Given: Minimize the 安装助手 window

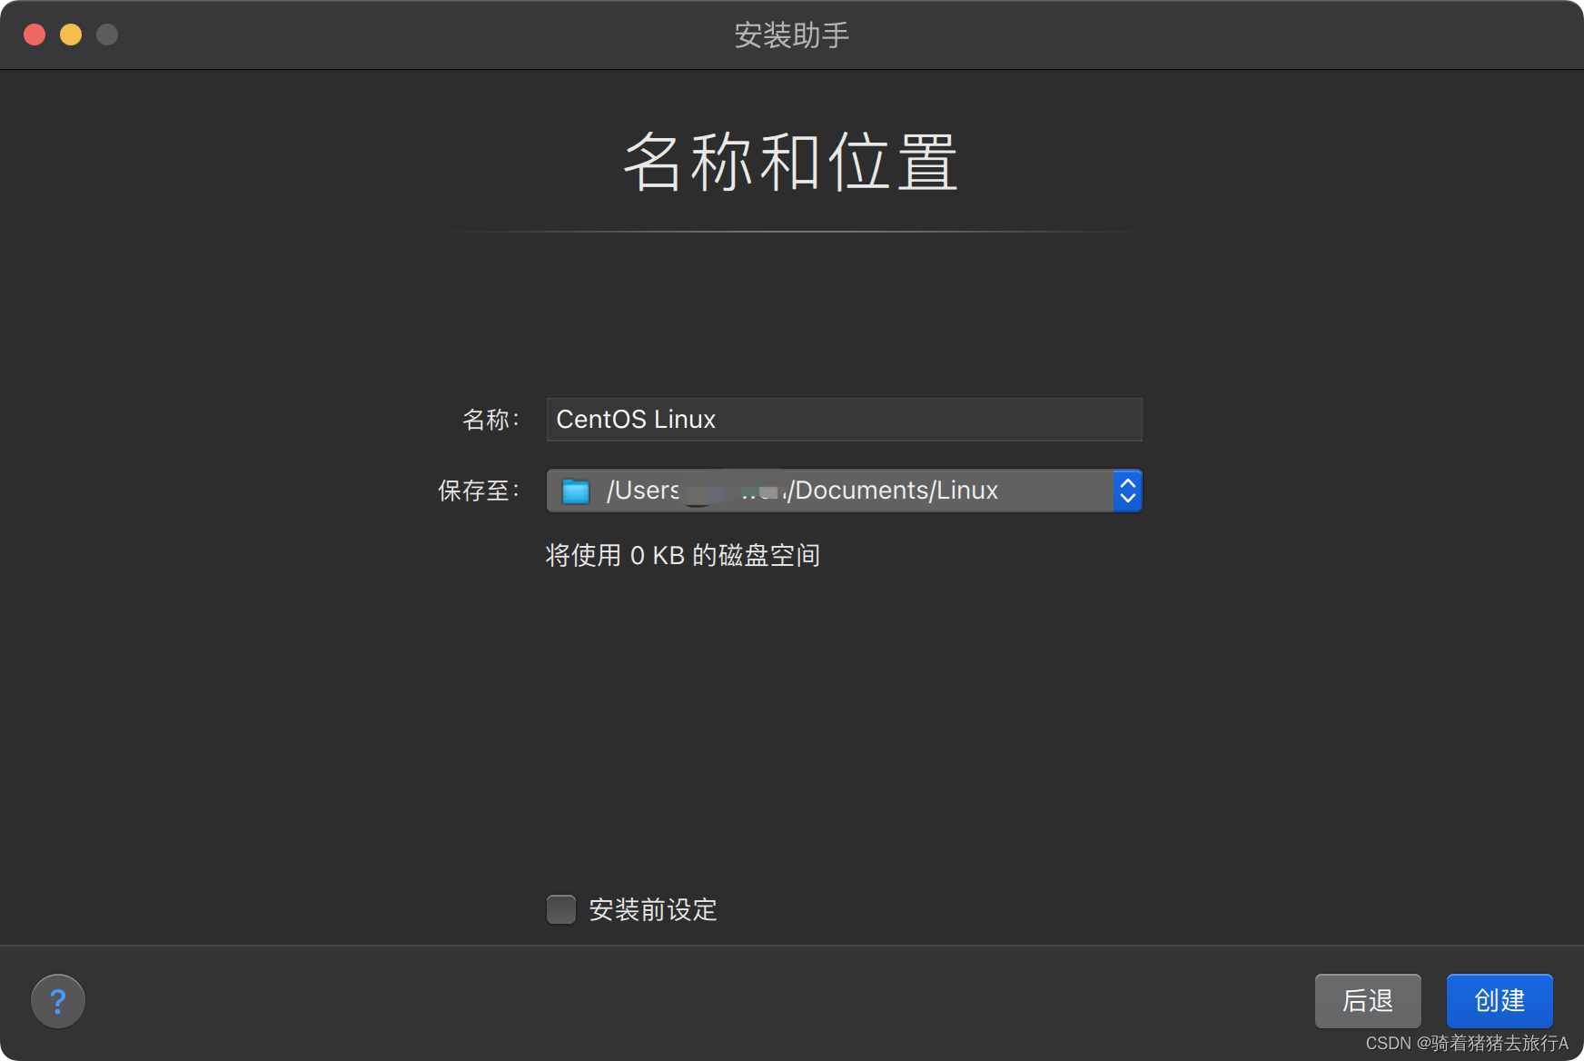Looking at the screenshot, I should click(x=70, y=35).
